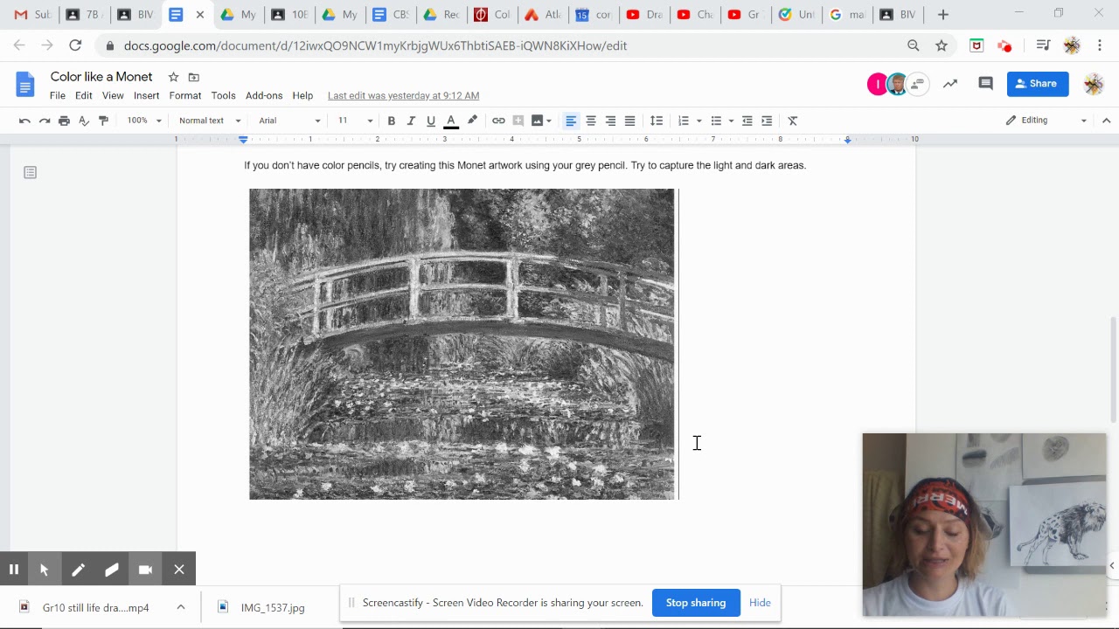The image size is (1119, 629).
Task: Open the Editing mode dropdown
Action: pyautogui.click(x=1046, y=121)
